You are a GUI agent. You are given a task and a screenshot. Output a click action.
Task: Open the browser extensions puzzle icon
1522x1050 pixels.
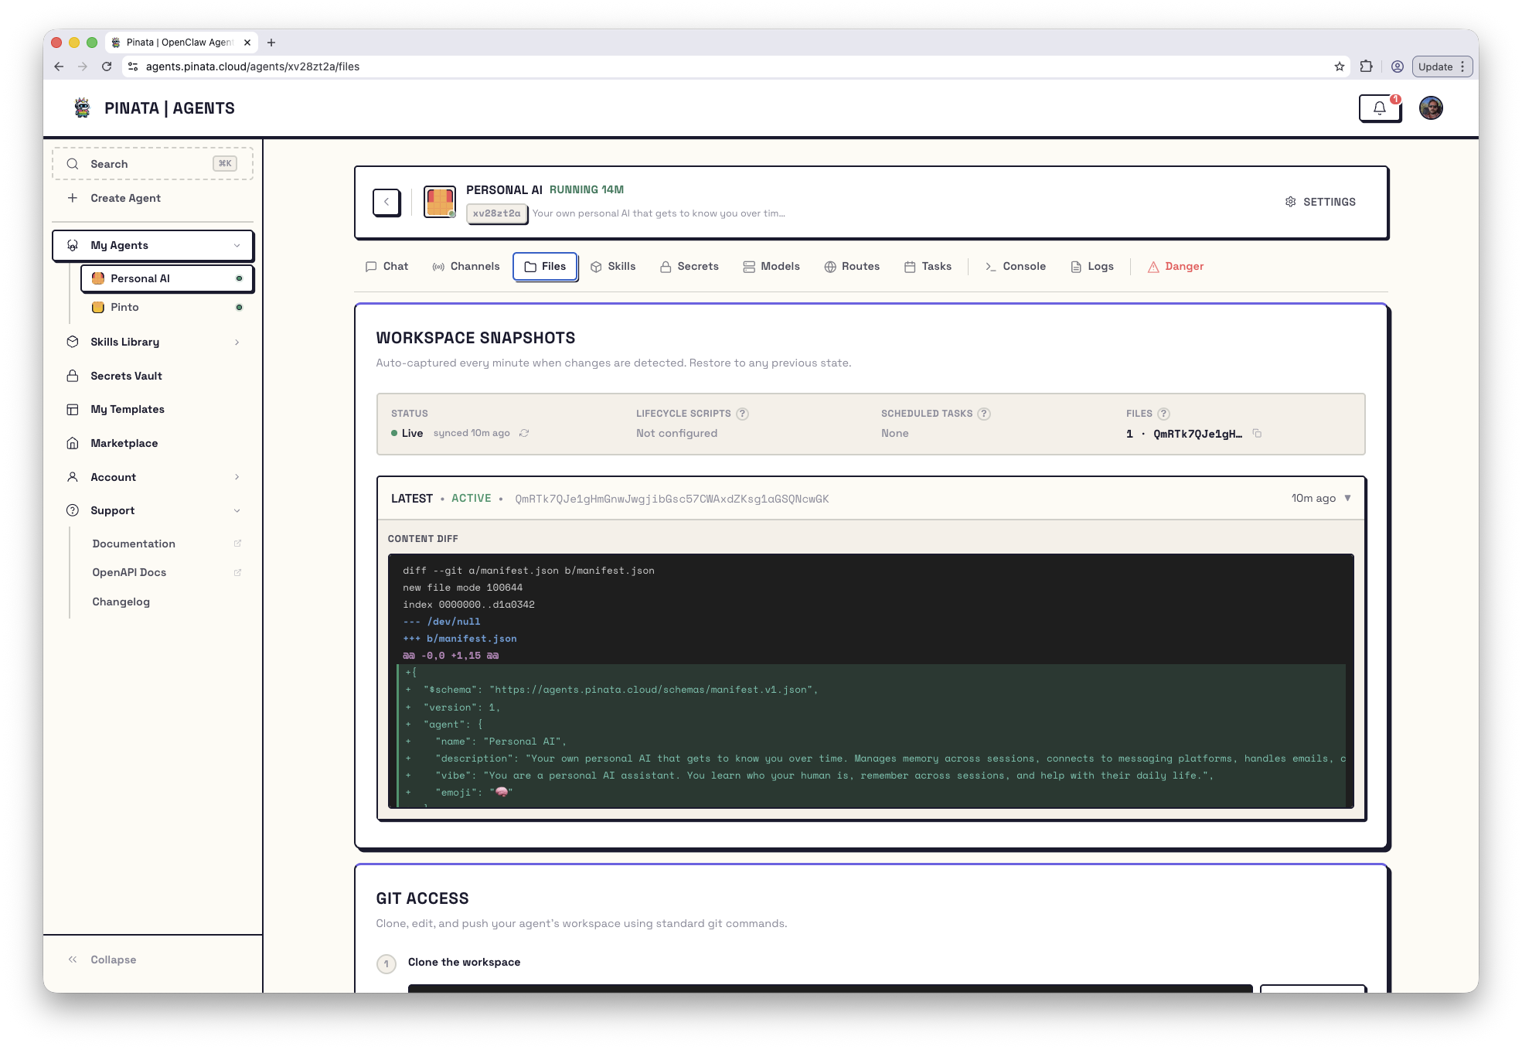click(x=1367, y=66)
